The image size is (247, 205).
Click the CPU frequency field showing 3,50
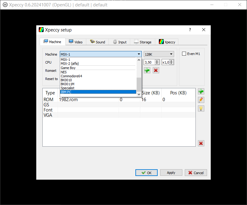[150, 62]
